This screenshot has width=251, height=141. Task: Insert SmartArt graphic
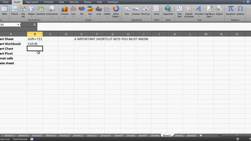[x=40, y=11]
